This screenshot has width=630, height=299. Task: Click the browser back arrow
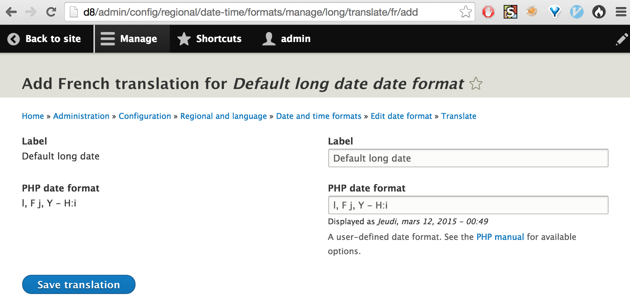coord(11,12)
